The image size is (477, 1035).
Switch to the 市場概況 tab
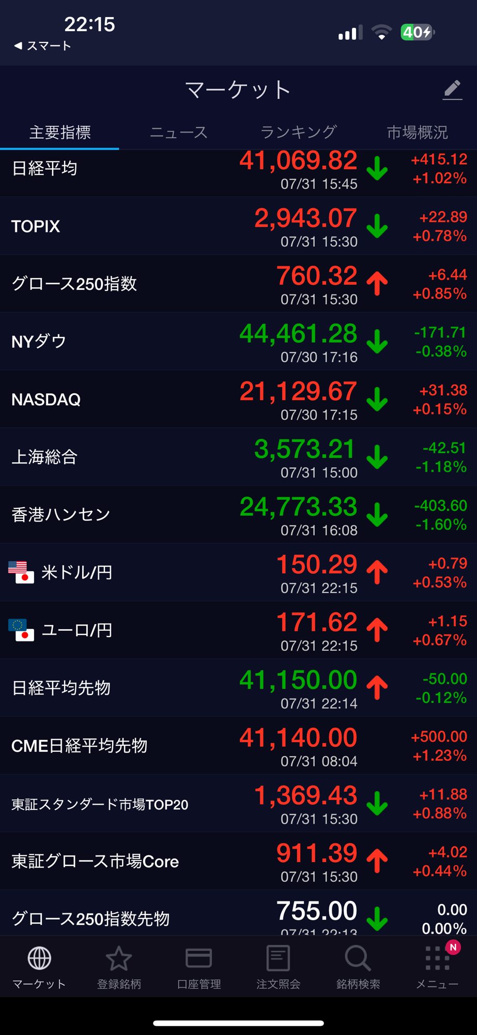(417, 132)
